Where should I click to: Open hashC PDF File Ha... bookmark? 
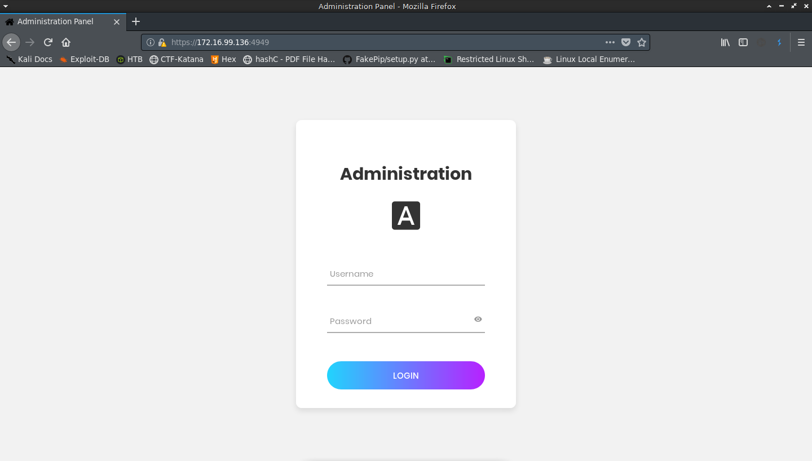click(x=289, y=59)
